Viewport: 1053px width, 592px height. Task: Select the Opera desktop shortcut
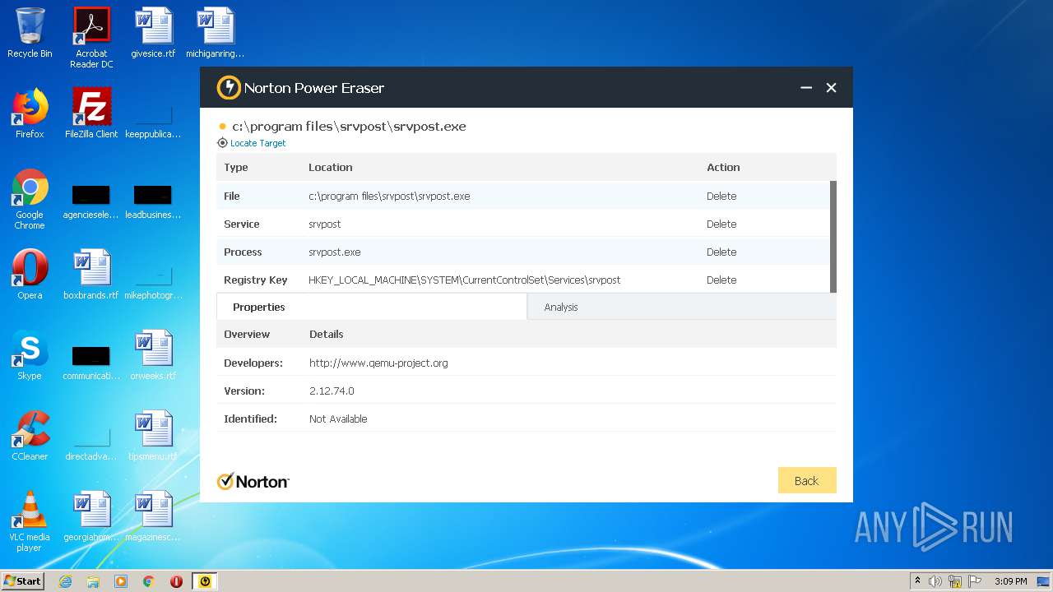click(30, 275)
